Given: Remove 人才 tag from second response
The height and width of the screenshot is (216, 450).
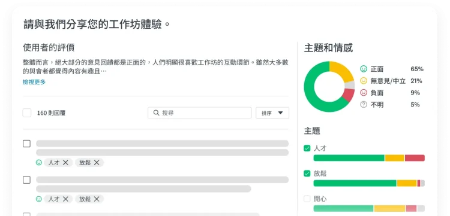Looking at the screenshot, I should point(66,199).
